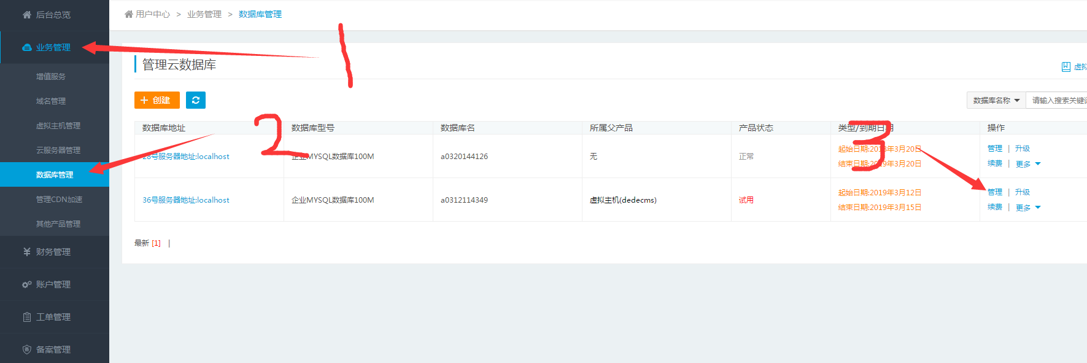Click the 数据库型号 column header
The width and height of the screenshot is (1087, 363).
pyautogui.click(x=313, y=128)
